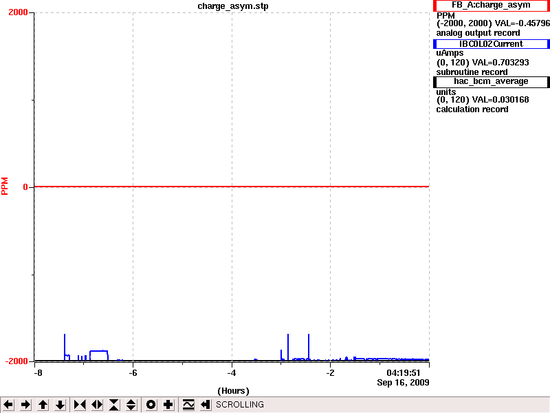
Task: Click the blue current plateau near -6.5 hours
Action: (x=98, y=351)
